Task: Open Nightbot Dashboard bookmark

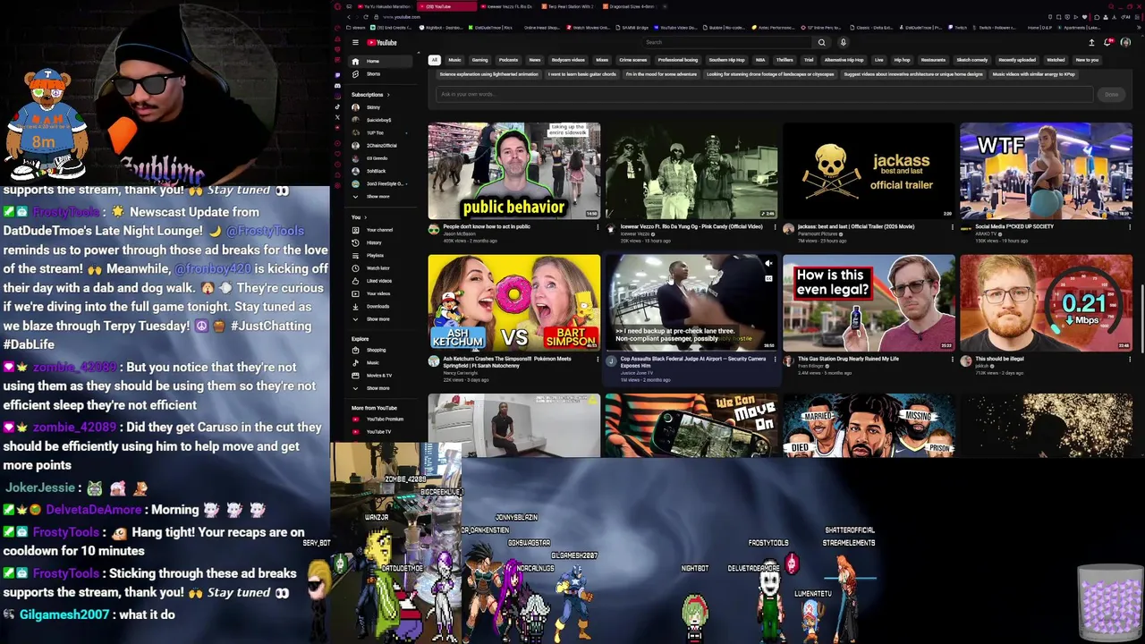Action: [x=440, y=28]
